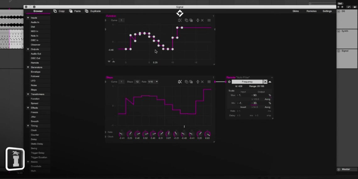Collapse the OG track in the Set panel
Viewport: 358px width, 179px height.
(x=339, y=11)
